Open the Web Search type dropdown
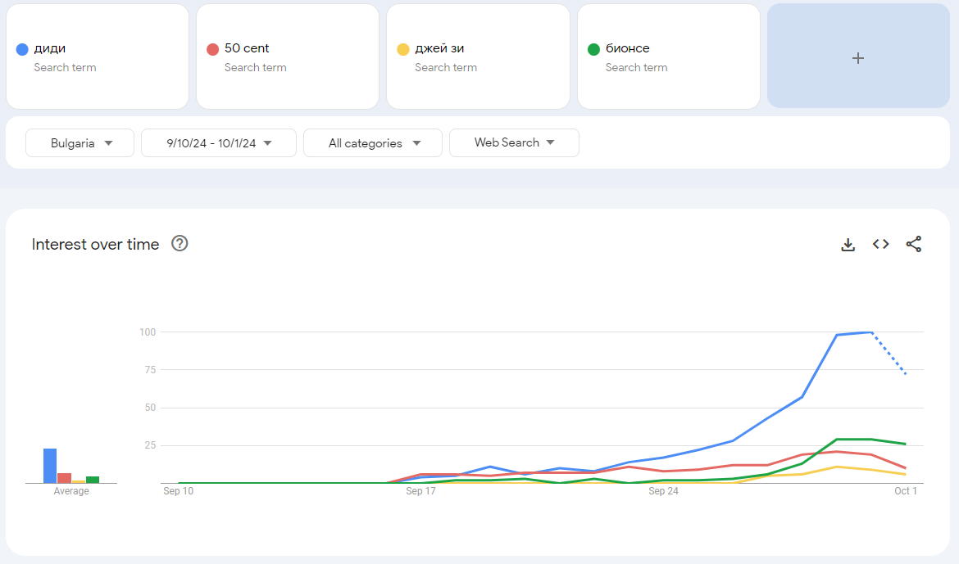The width and height of the screenshot is (959, 564). click(514, 142)
